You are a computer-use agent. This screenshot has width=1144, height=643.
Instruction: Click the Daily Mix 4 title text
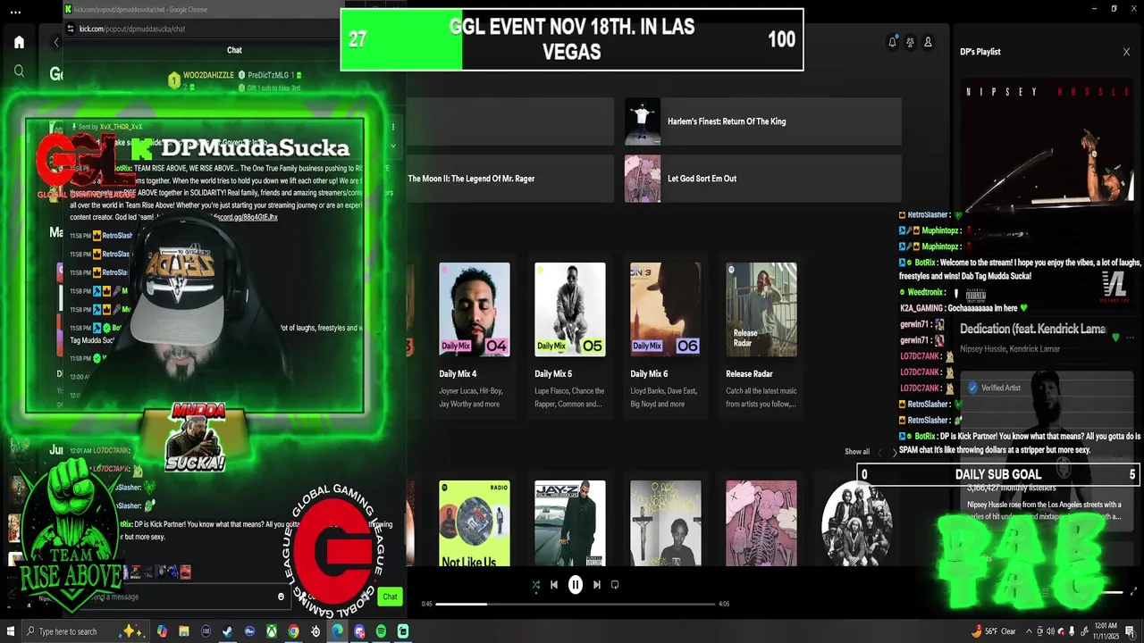pyautogui.click(x=458, y=374)
